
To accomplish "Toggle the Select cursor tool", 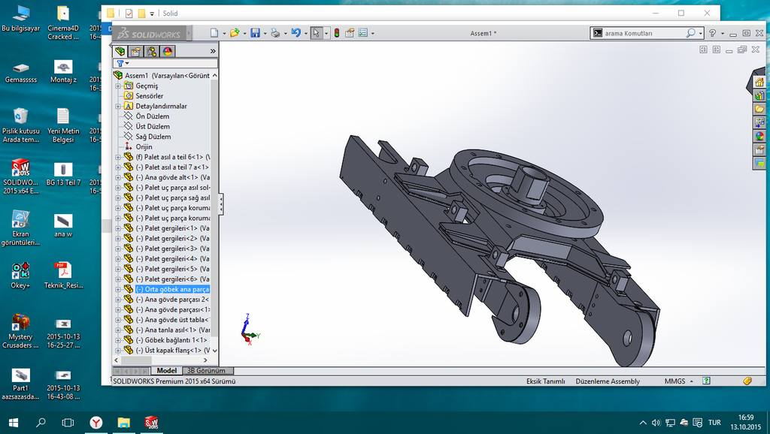I will tap(317, 33).
